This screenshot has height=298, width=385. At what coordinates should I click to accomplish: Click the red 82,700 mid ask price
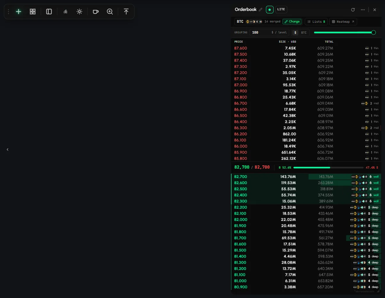(262, 167)
